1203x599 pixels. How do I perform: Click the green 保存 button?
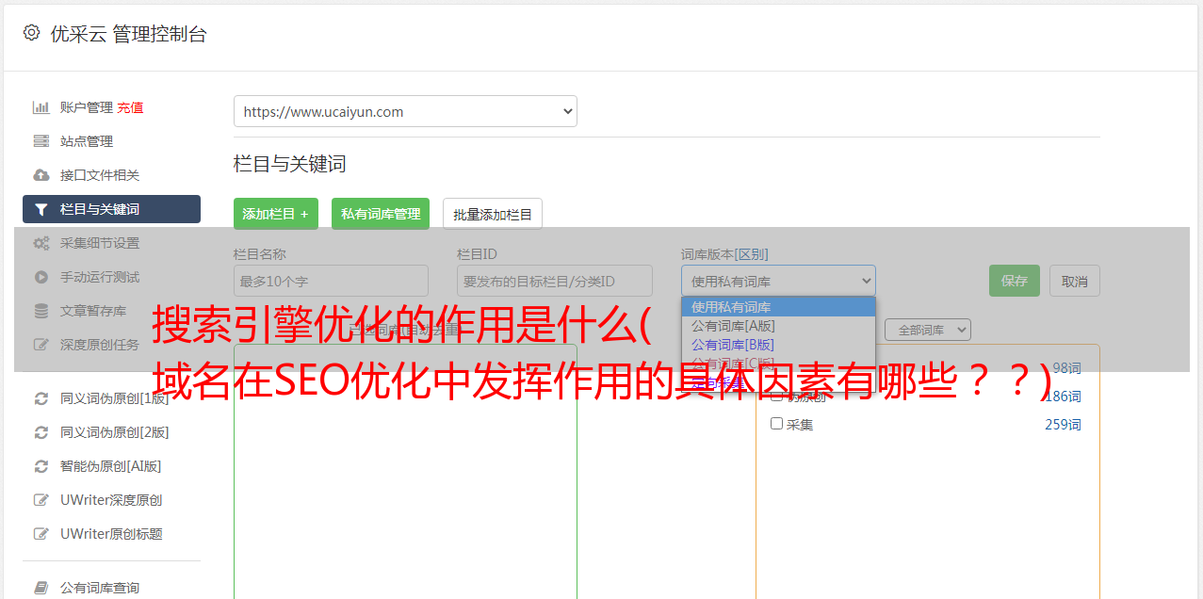tap(1015, 281)
